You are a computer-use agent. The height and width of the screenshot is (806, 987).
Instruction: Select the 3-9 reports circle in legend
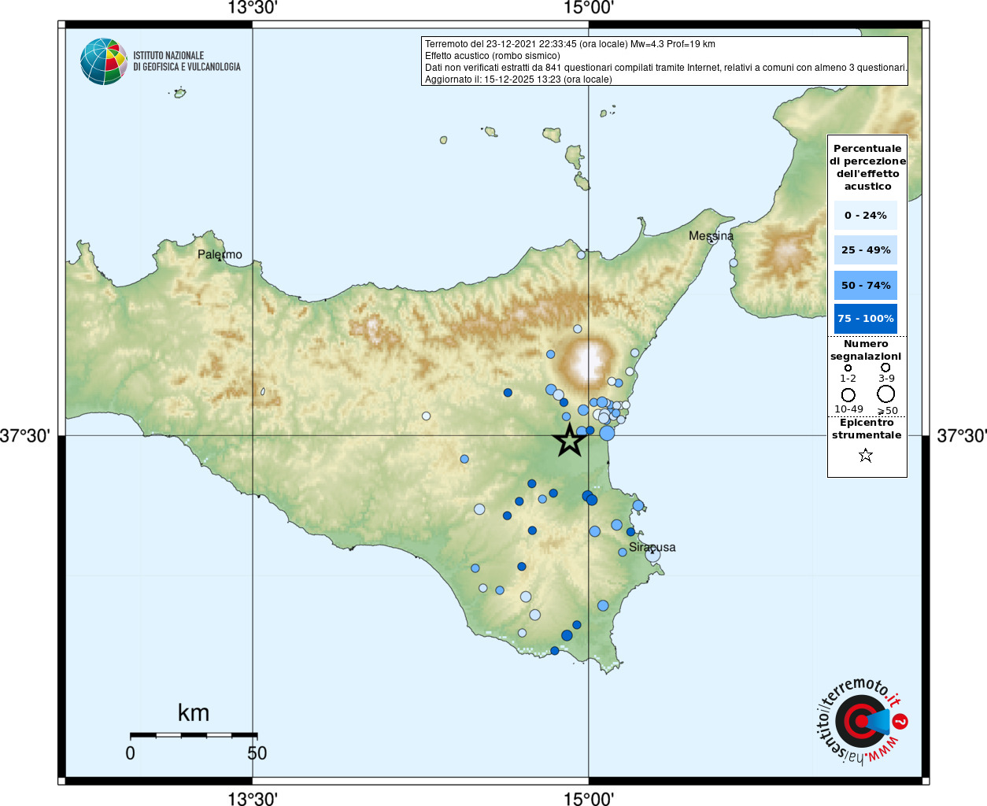click(885, 367)
